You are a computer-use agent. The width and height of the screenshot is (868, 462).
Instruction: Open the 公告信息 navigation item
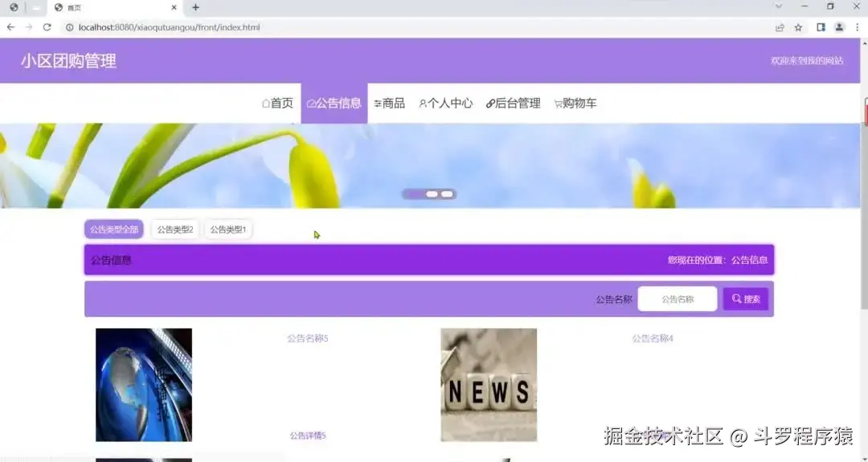tap(334, 103)
